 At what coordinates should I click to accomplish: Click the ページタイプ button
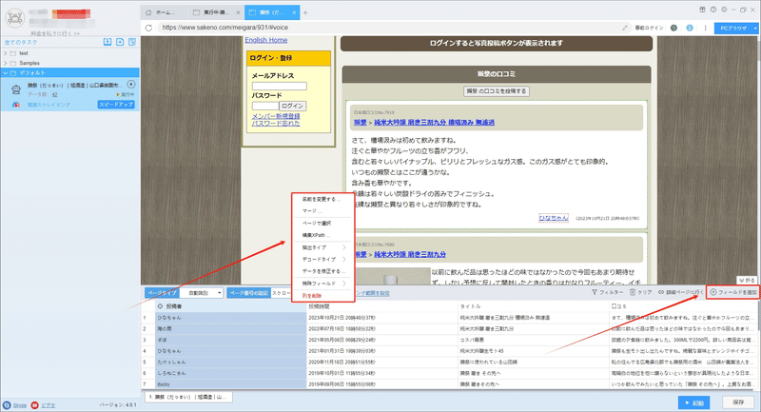162,293
